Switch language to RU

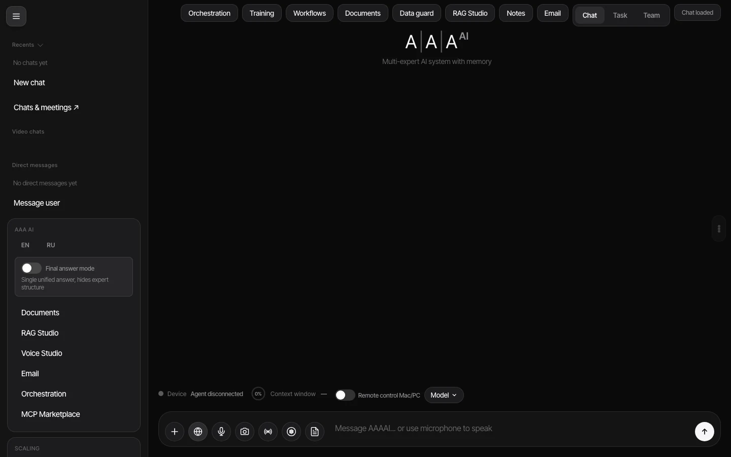[51, 245]
